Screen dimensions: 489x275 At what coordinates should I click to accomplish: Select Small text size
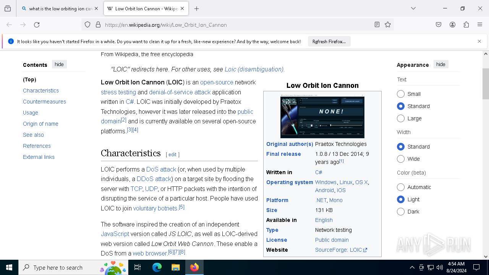coord(401,94)
